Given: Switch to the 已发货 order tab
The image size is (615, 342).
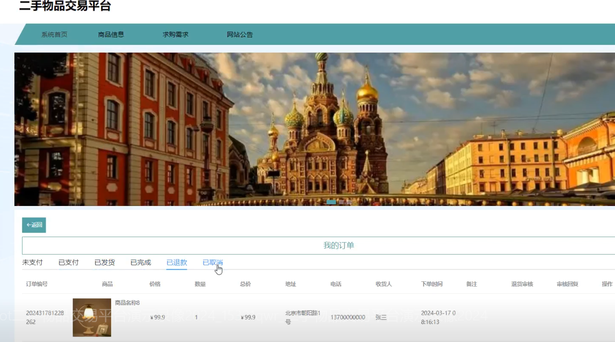Looking at the screenshot, I should [x=104, y=262].
